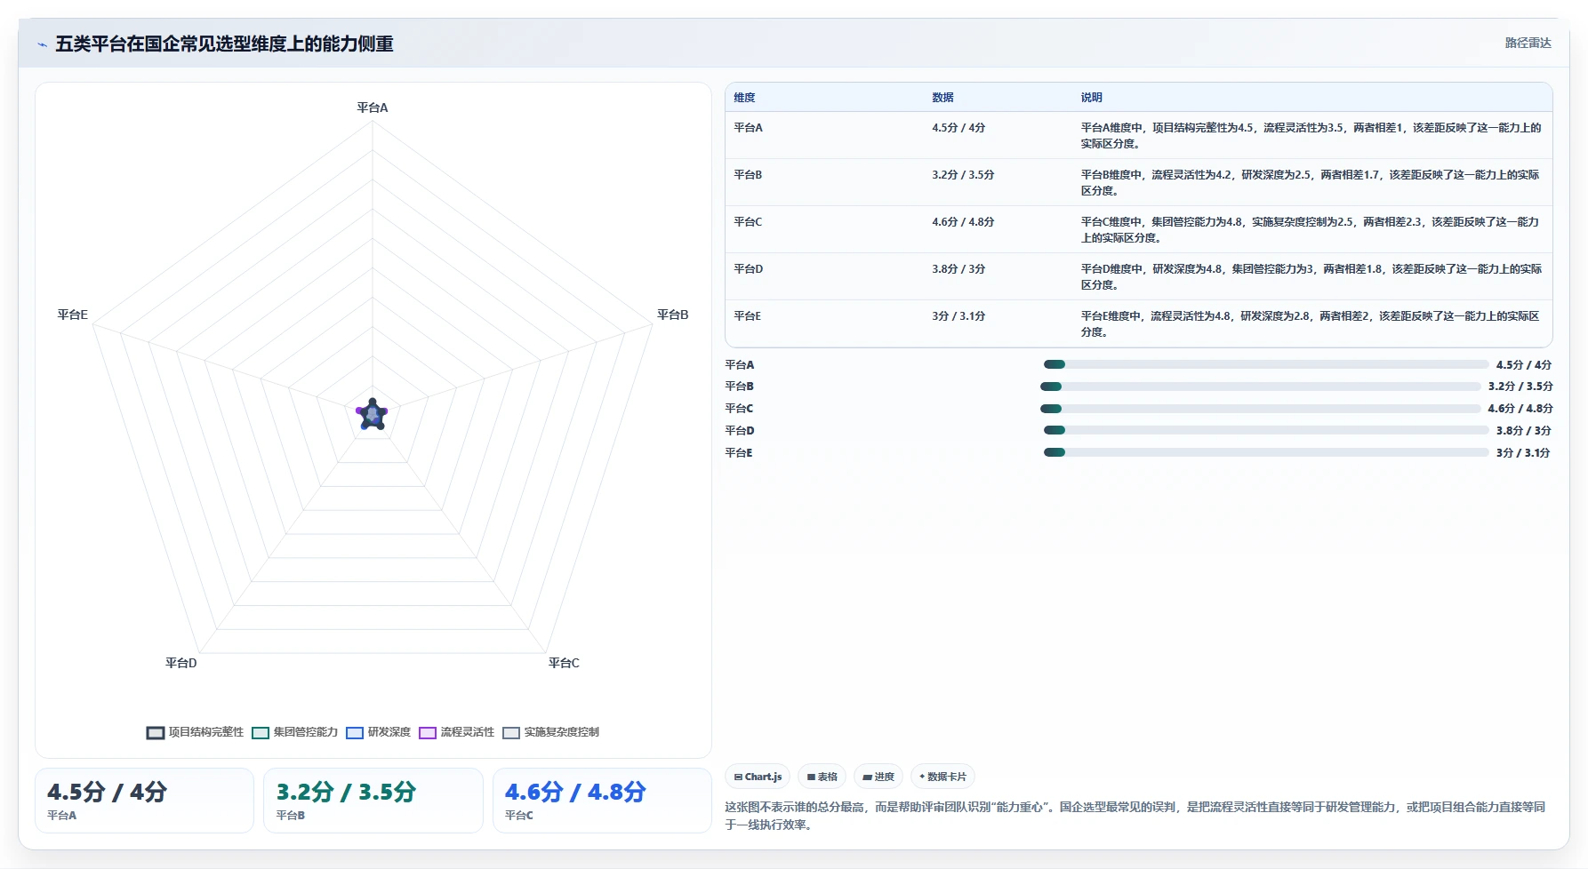1588x869 pixels.
Task: Click the 平台C progress bar
Action: (1261, 409)
